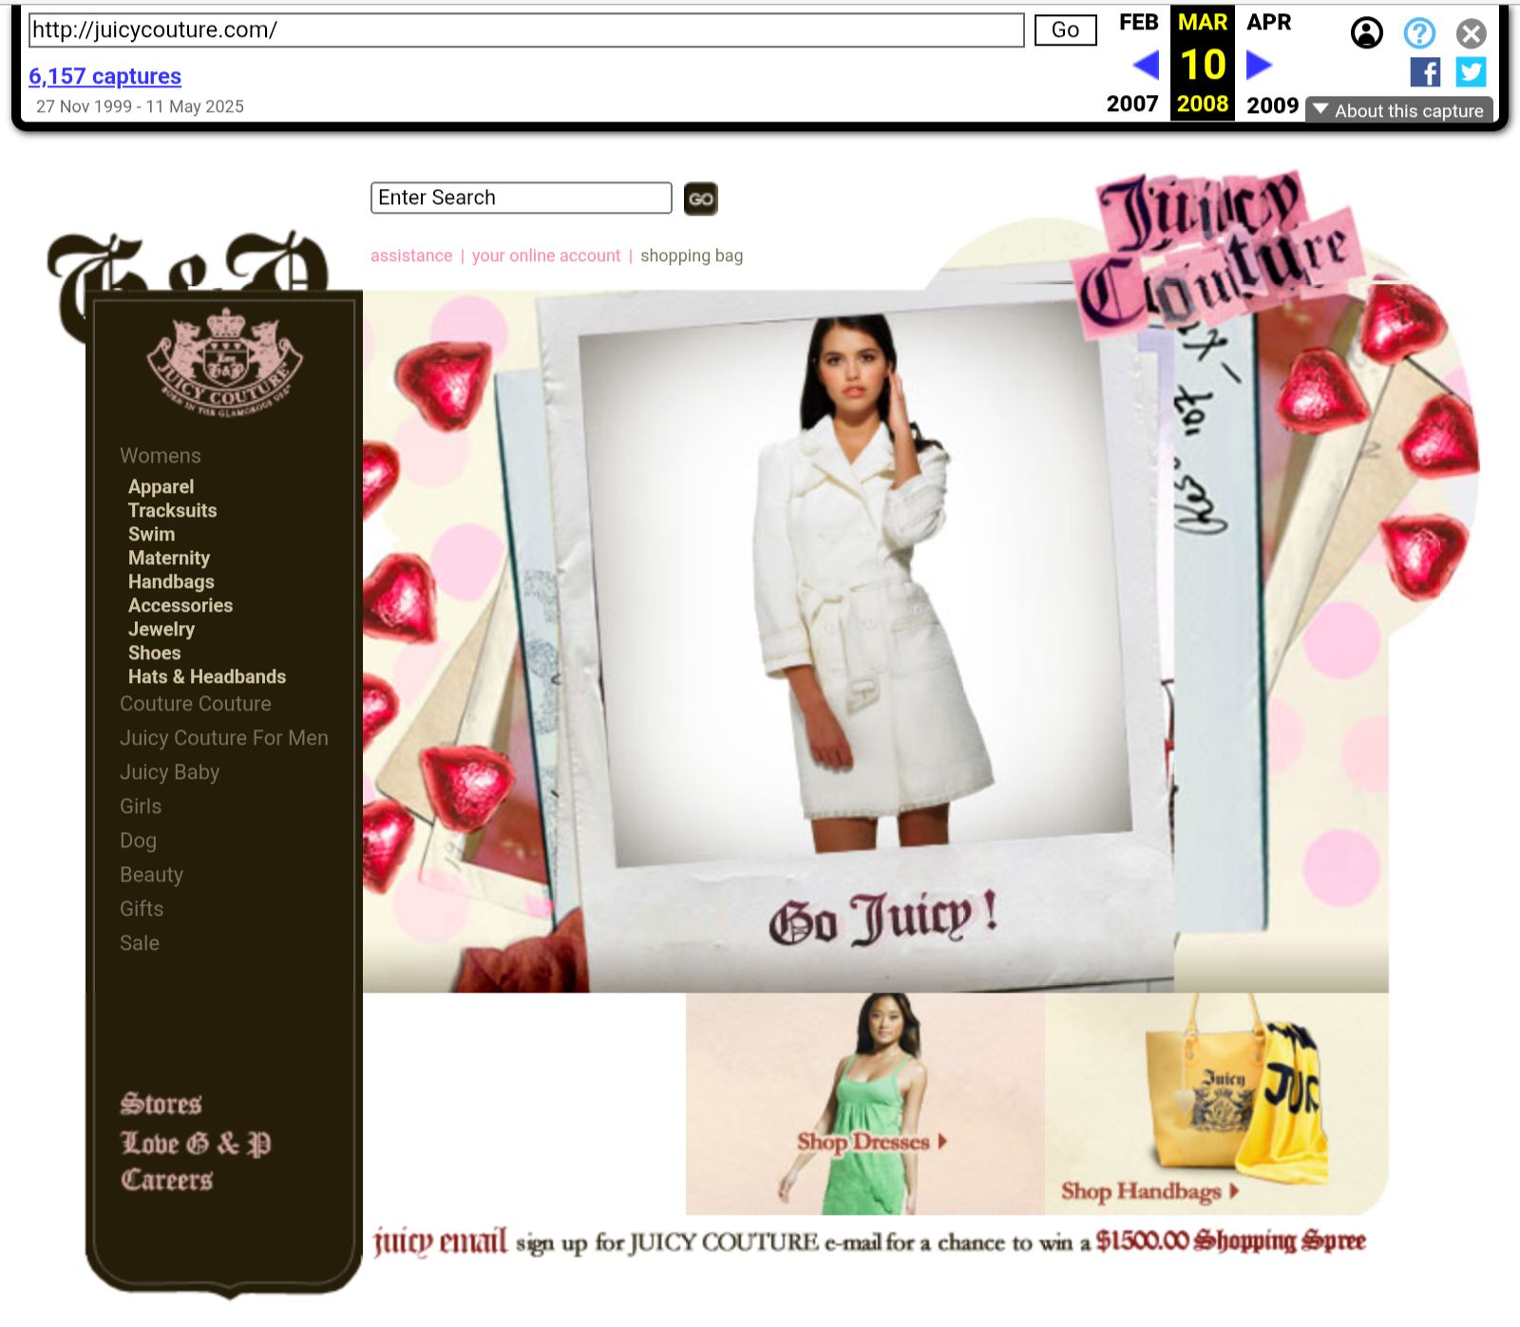Expand About this capture dropdown
The image size is (1520, 1327).
[1398, 110]
